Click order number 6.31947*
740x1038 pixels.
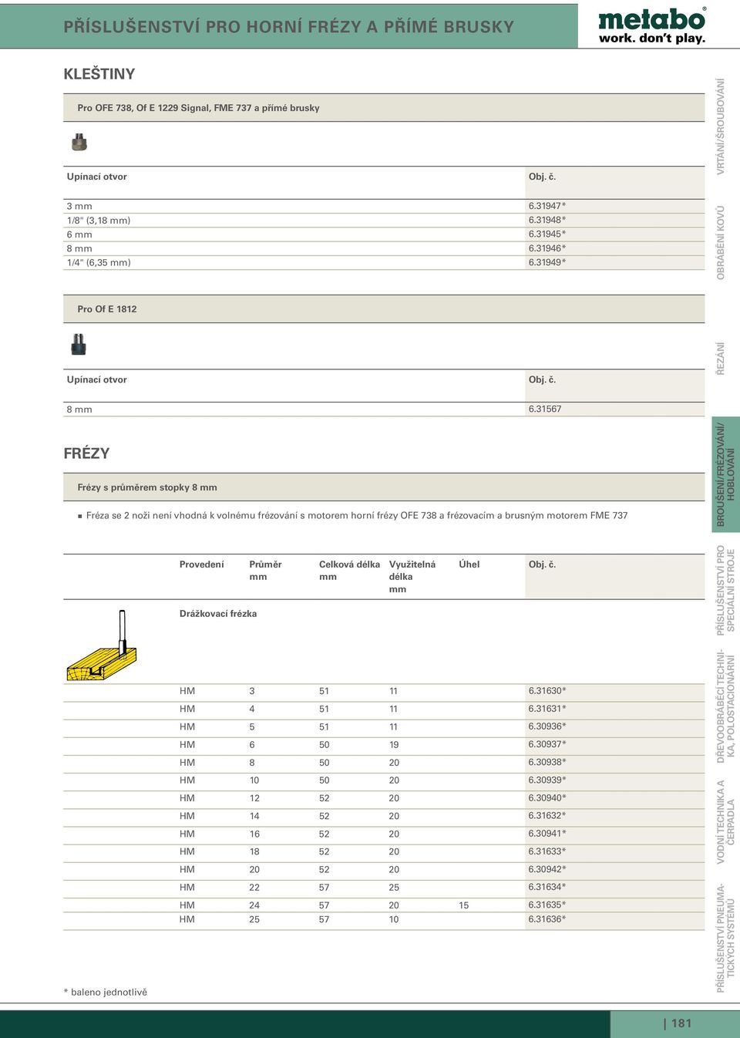pos(547,206)
